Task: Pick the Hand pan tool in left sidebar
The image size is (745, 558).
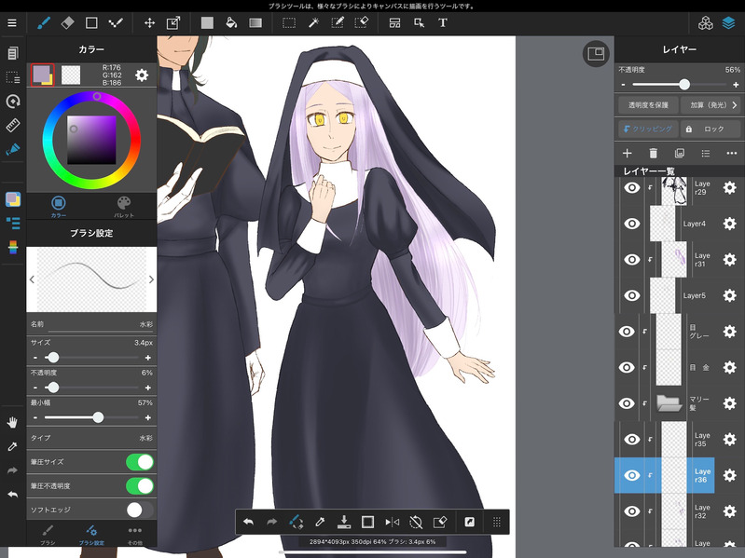Action: (13, 422)
